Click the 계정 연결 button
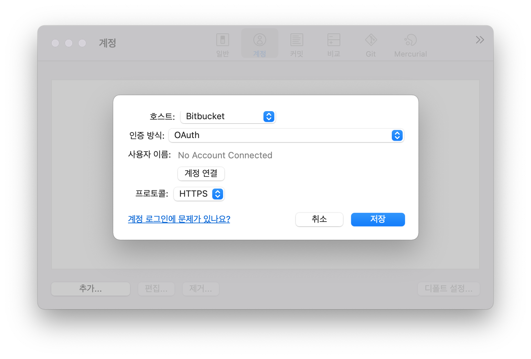531x359 pixels. click(x=201, y=173)
